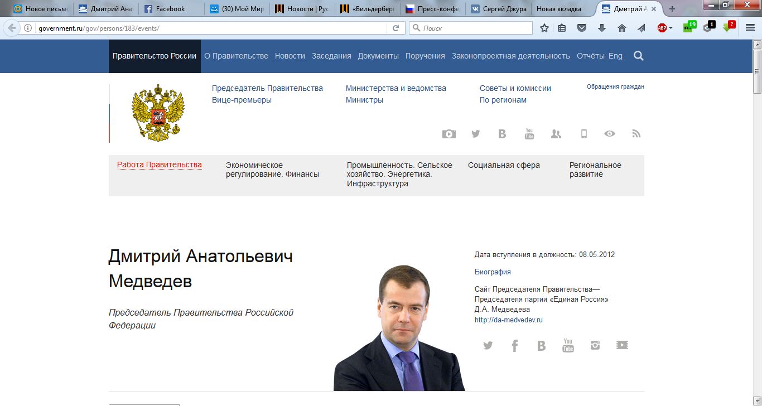Click the Instagram icon in the profile section
The image size is (762, 406).
595,345
